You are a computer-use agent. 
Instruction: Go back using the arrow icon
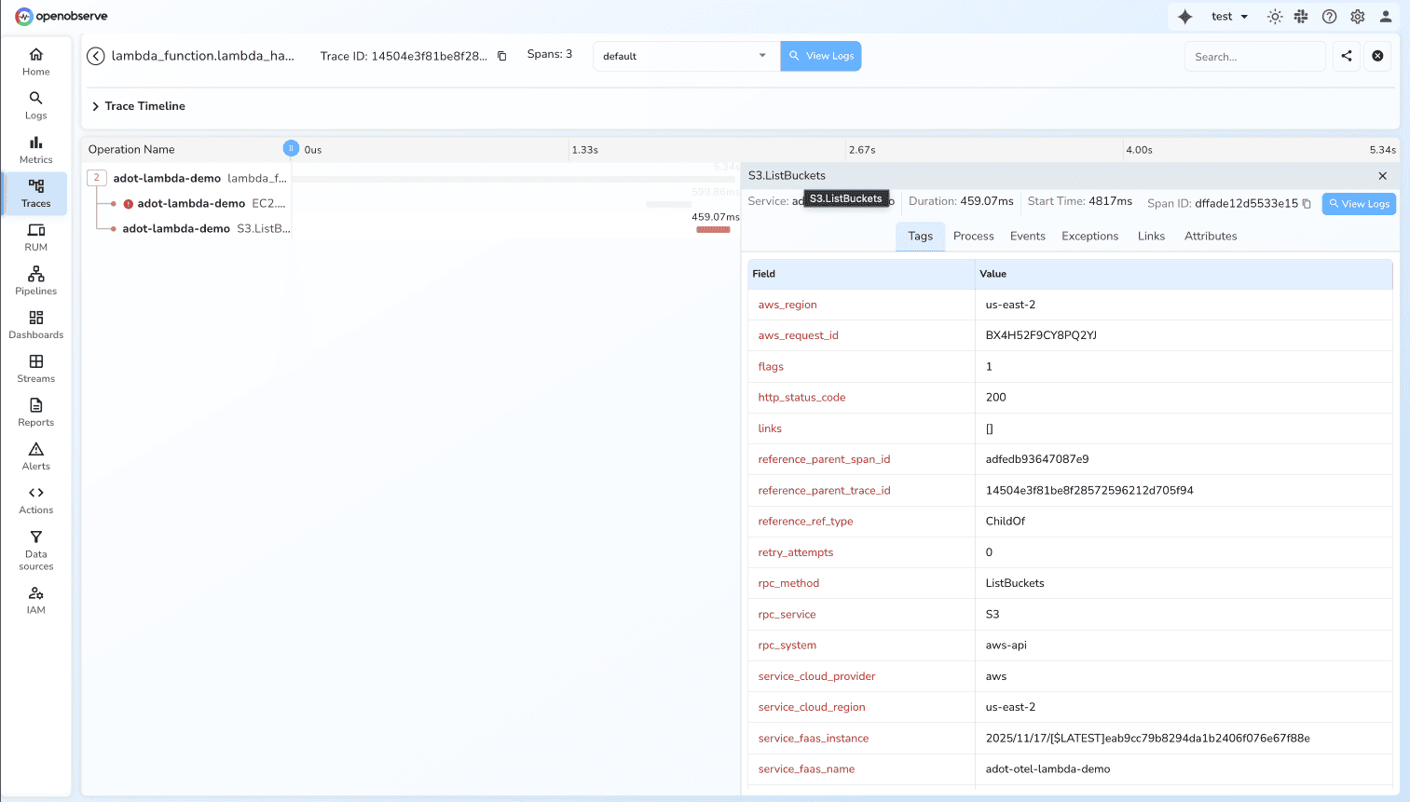point(96,56)
